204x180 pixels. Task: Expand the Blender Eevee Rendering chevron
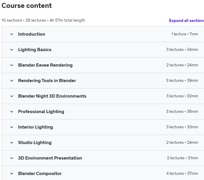point(12,65)
